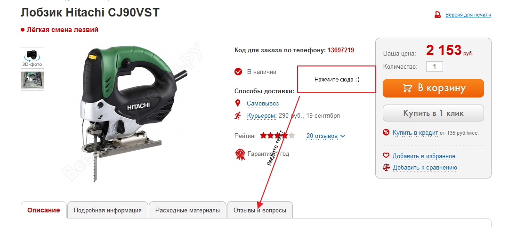
Task: Select the jigsaw case thumbnail image
Action: [x=32, y=81]
